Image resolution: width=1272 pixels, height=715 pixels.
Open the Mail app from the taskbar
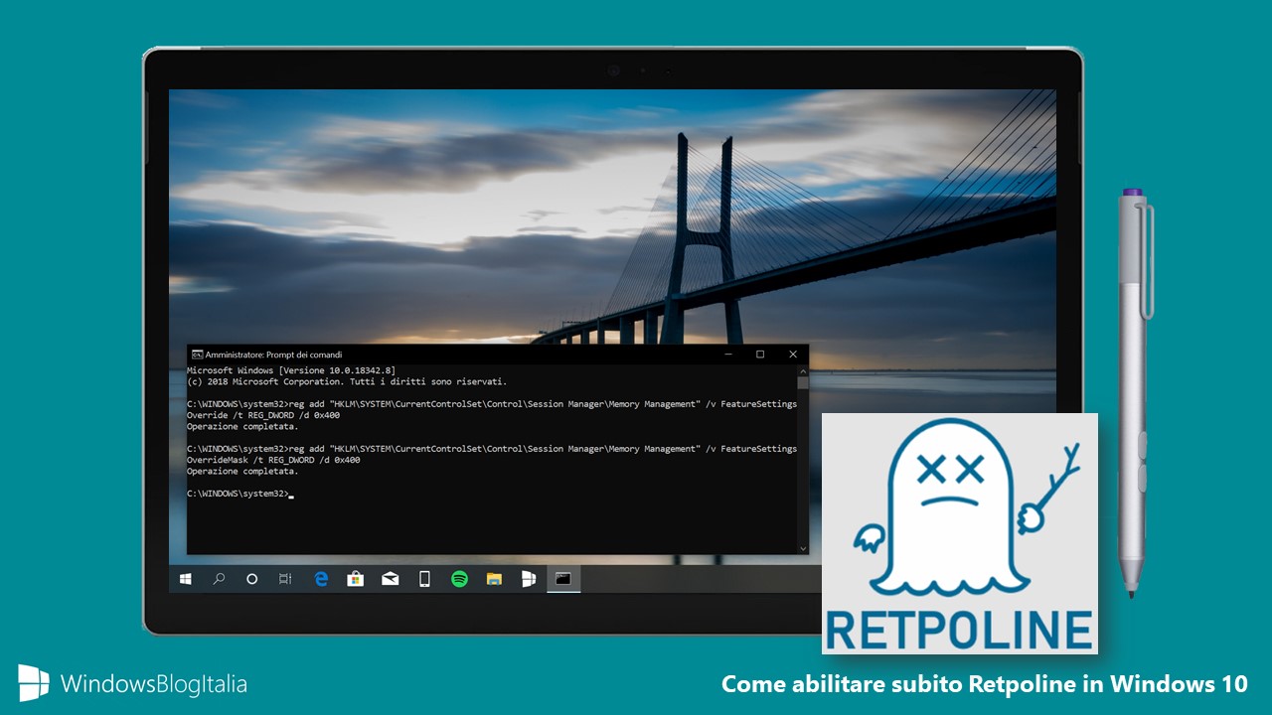pos(391,579)
